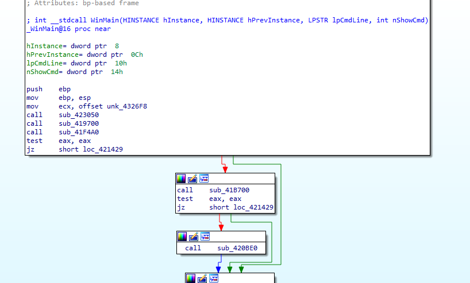Click the title bar of sub_420BE0 node
This screenshot has height=283, width=470.
[x=221, y=237]
